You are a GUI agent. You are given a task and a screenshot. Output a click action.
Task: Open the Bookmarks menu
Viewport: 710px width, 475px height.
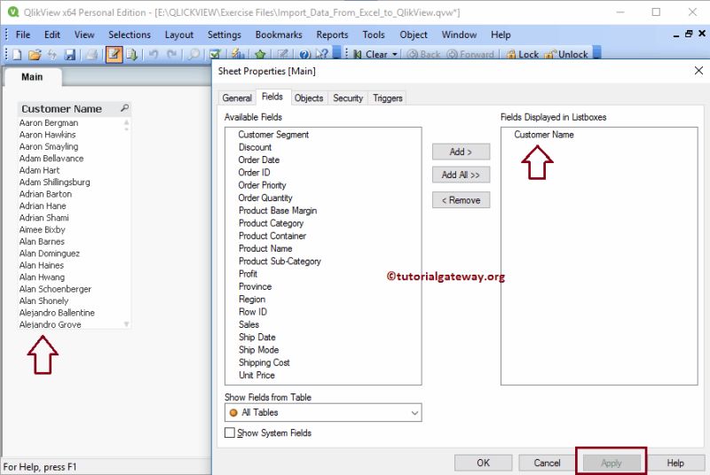click(279, 35)
